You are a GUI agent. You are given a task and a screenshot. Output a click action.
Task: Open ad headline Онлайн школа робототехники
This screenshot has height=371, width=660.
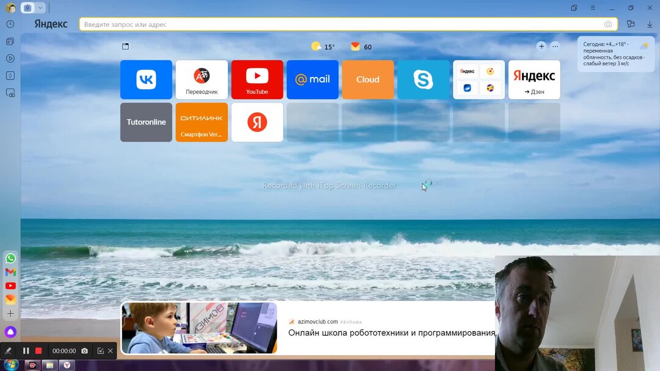[392, 333]
